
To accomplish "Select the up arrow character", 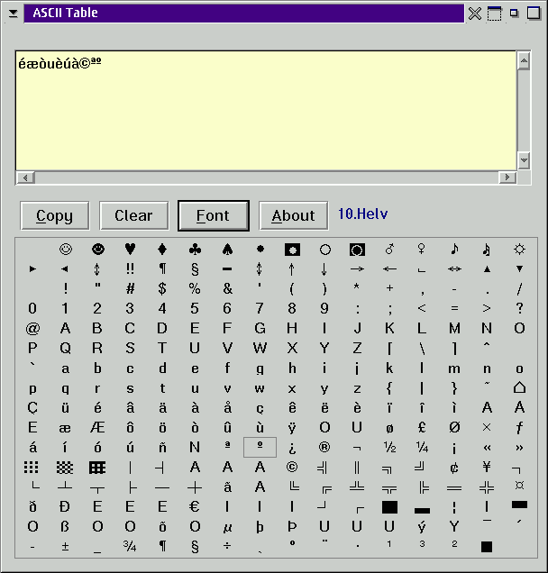I will pyautogui.click(x=292, y=269).
